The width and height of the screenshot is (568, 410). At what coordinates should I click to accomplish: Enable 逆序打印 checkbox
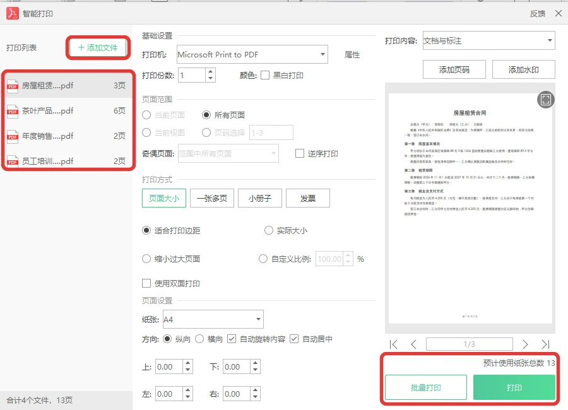[300, 153]
